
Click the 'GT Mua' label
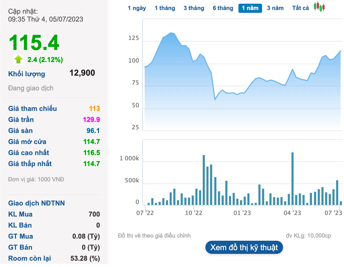(20, 236)
